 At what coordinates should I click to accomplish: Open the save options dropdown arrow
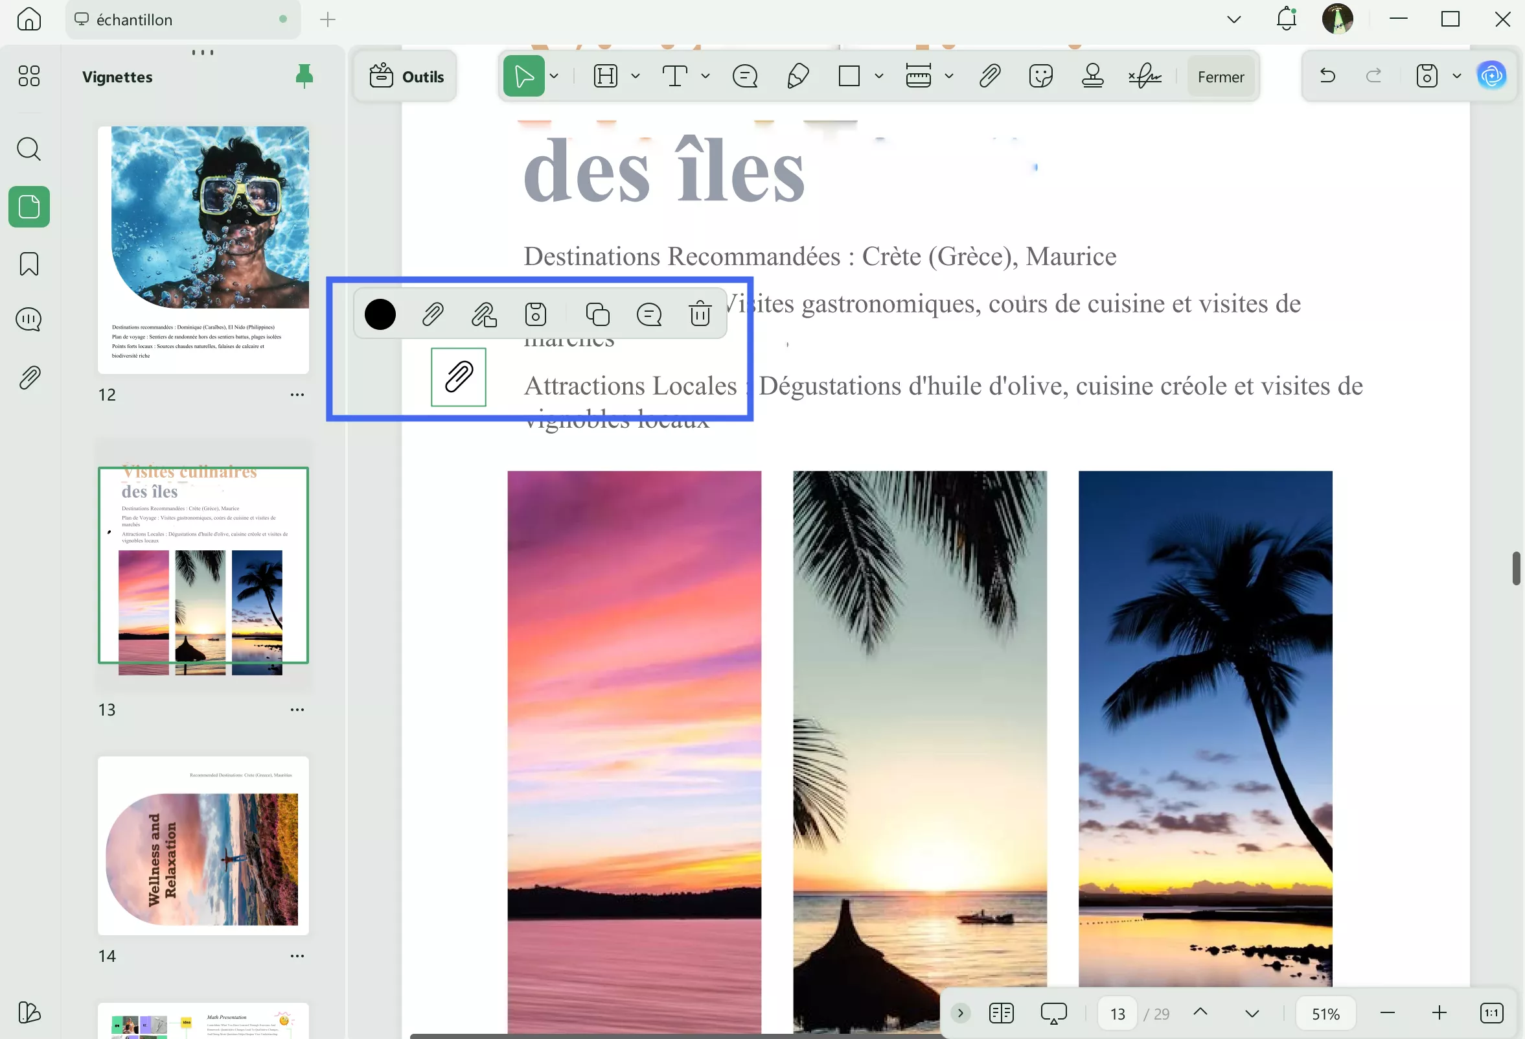1457,76
